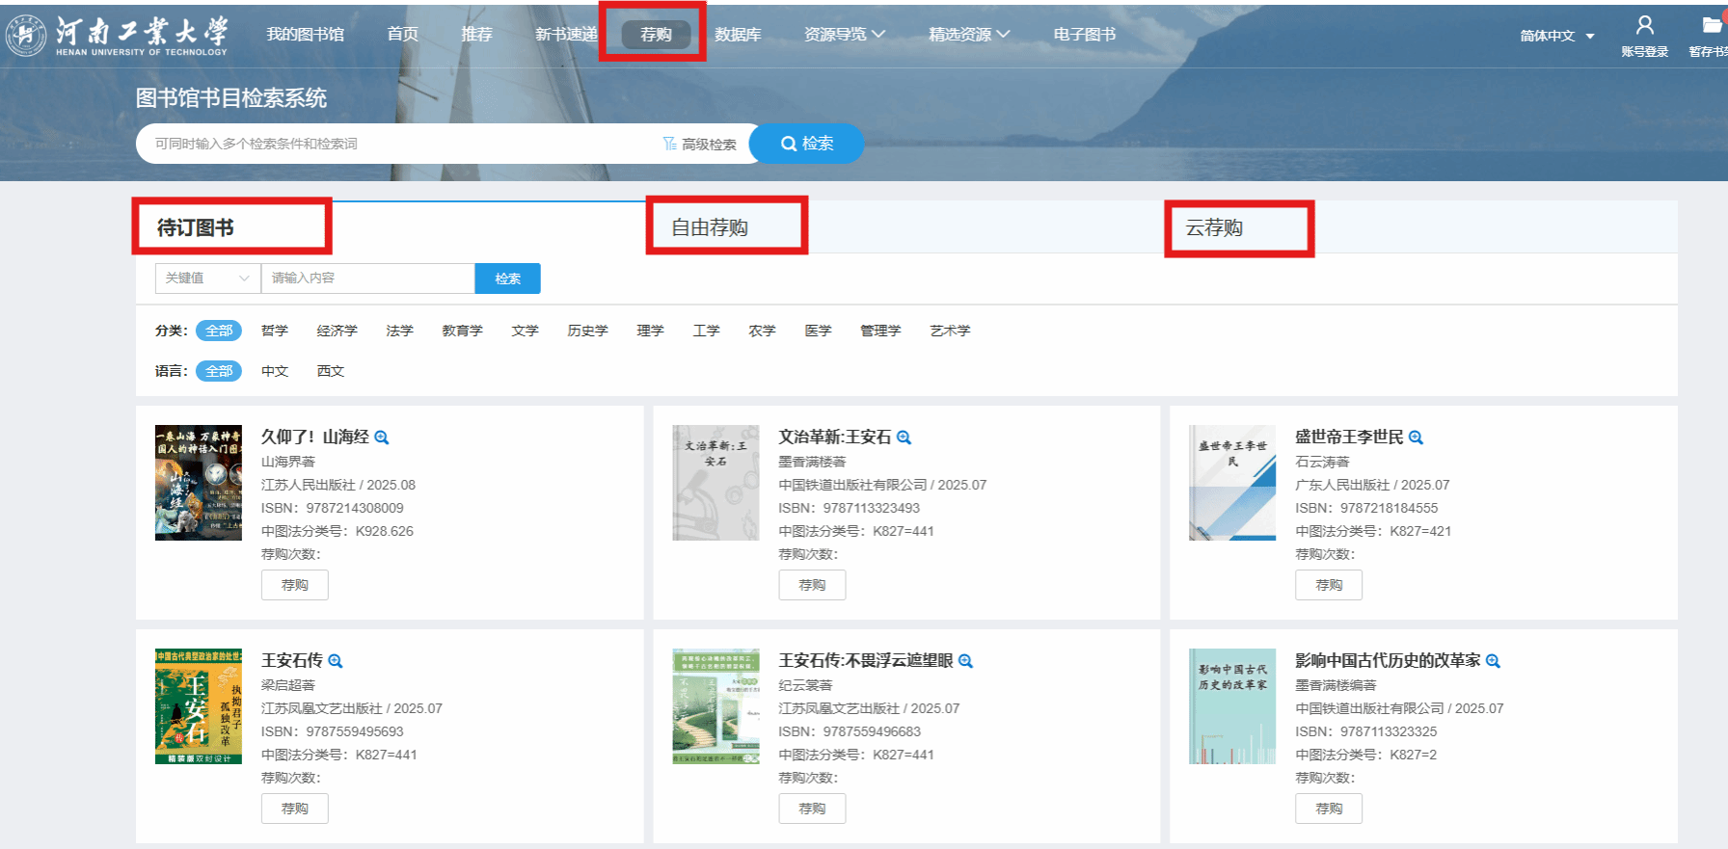Switch to the 自由荐购 tab
This screenshot has width=1728, height=849.
710,227
